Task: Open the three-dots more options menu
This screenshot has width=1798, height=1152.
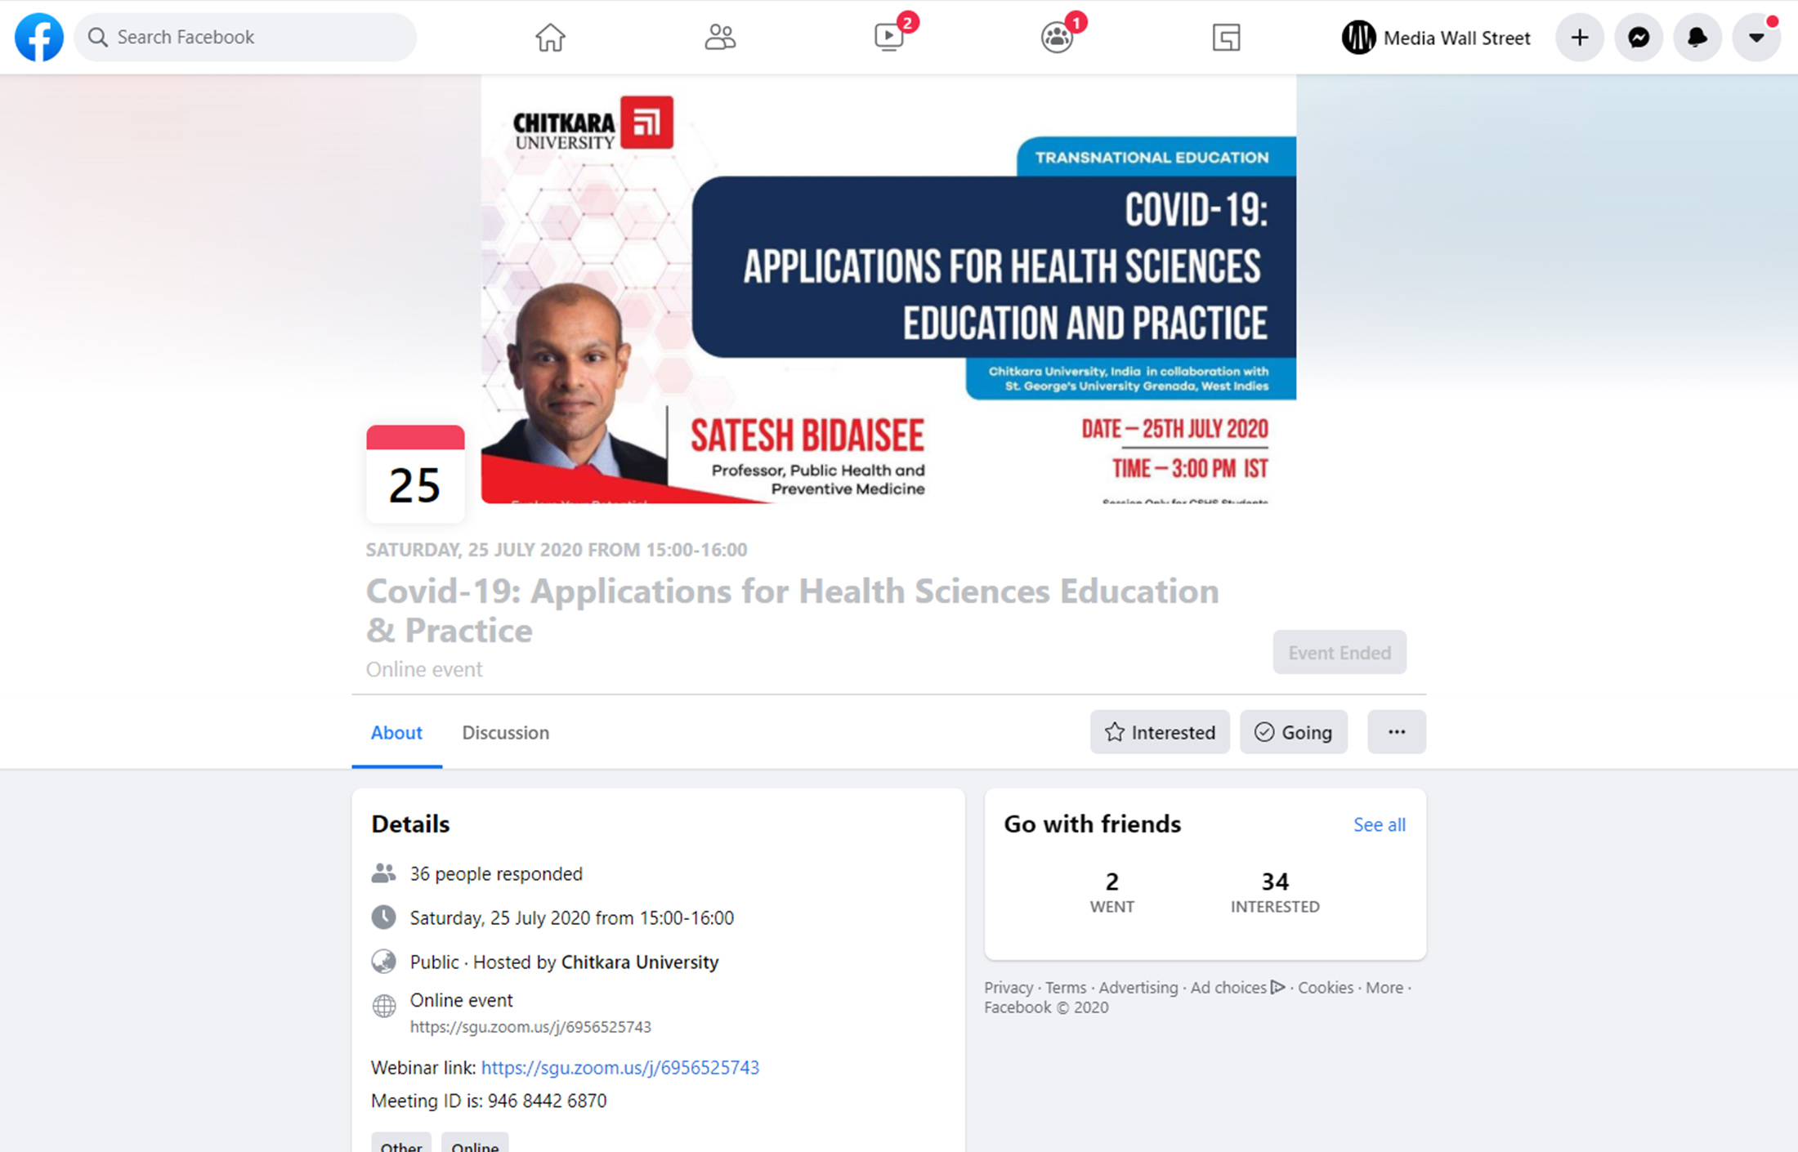Action: point(1397,732)
